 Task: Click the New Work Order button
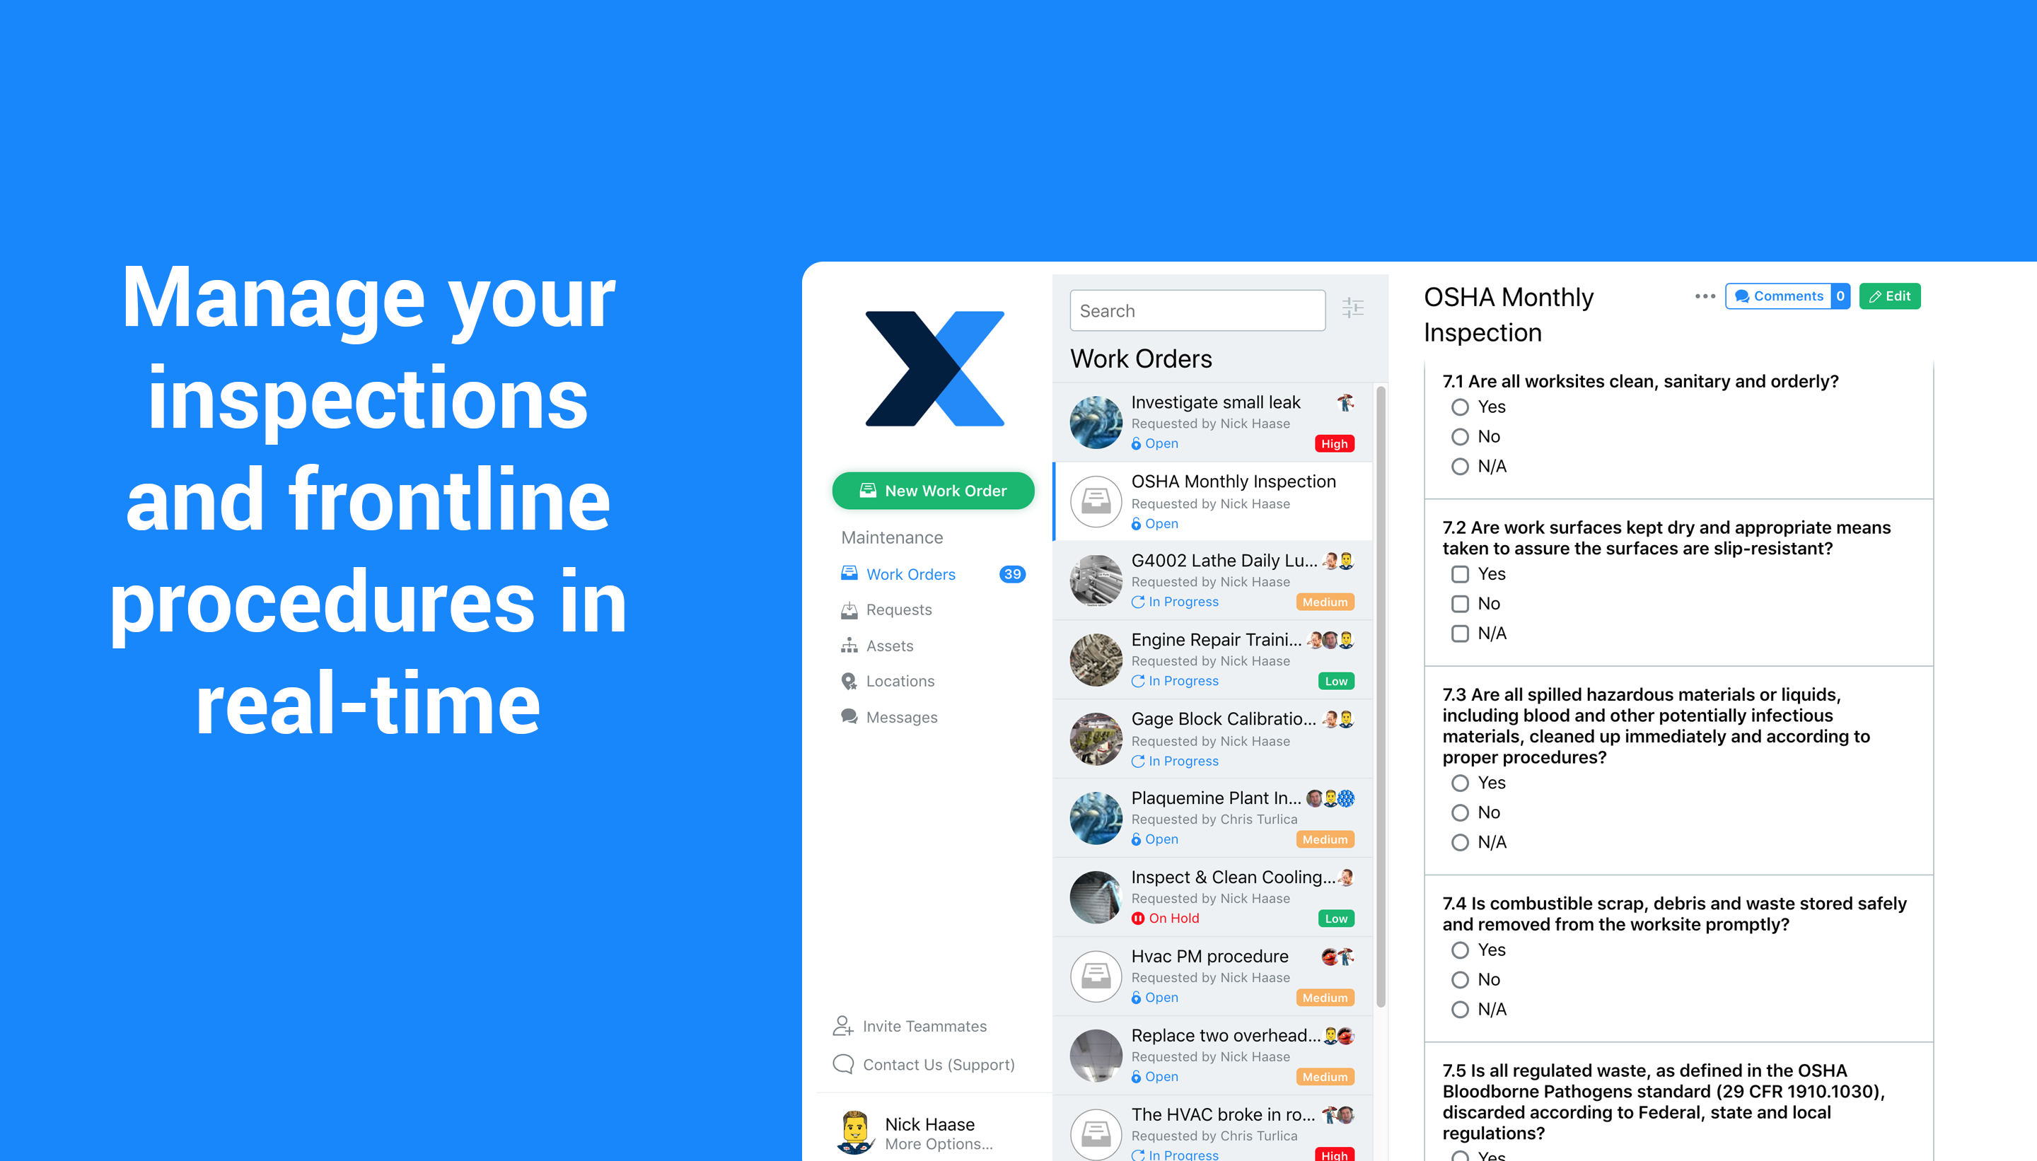(932, 492)
